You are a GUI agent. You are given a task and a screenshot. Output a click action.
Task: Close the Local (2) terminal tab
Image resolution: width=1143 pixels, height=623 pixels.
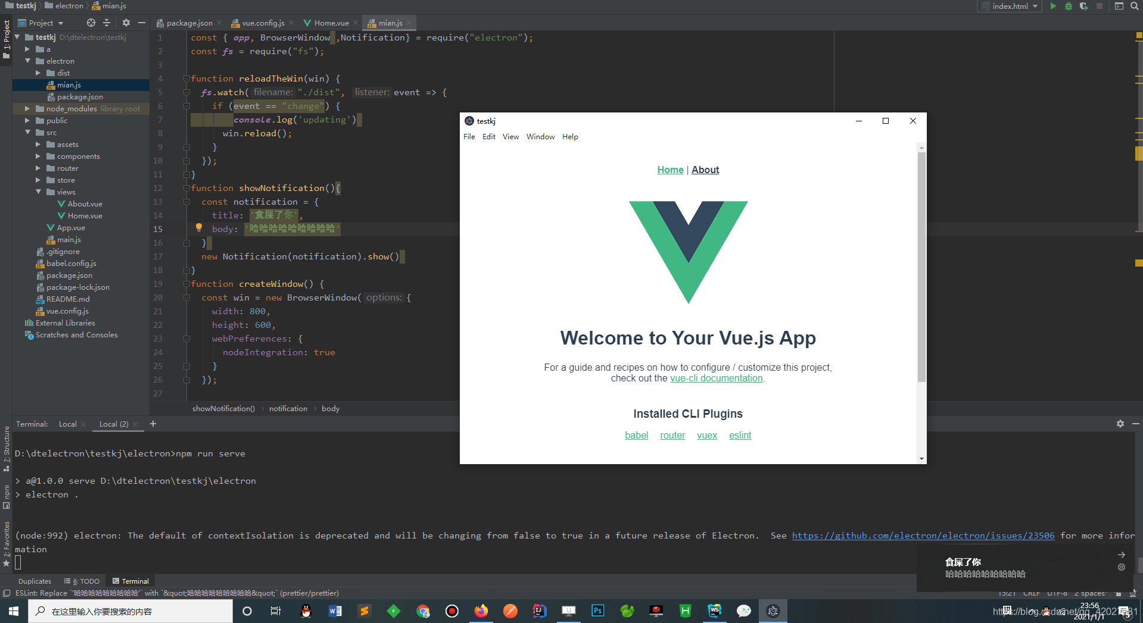pos(135,424)
